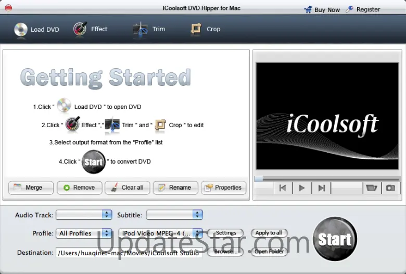Click the Crop icon in Getting Started step 2
Image resolution: width=406 pixels, height=274 pixels.
160,125
